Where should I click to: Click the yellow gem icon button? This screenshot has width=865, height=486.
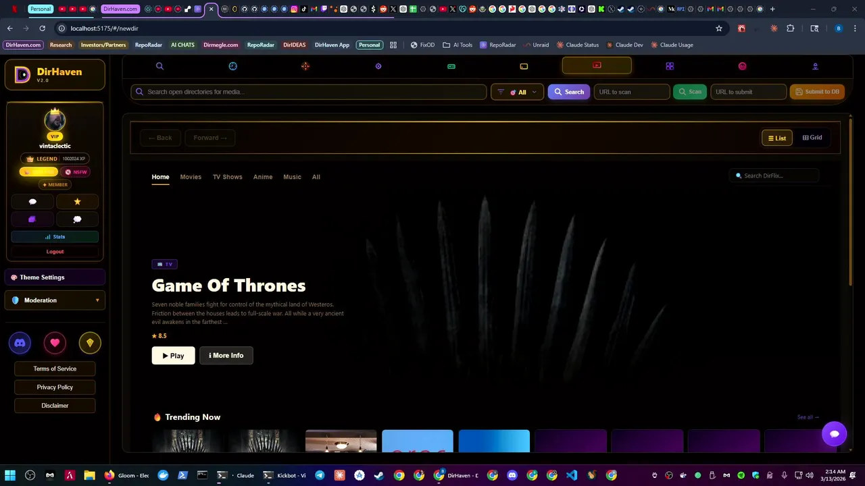[90, 343]
